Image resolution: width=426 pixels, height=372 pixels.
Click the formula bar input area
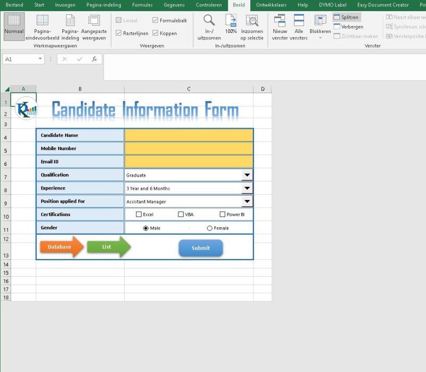click(265, 67)
